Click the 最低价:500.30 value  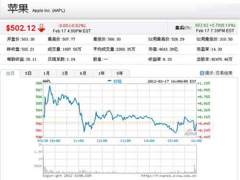click(107, 39)
